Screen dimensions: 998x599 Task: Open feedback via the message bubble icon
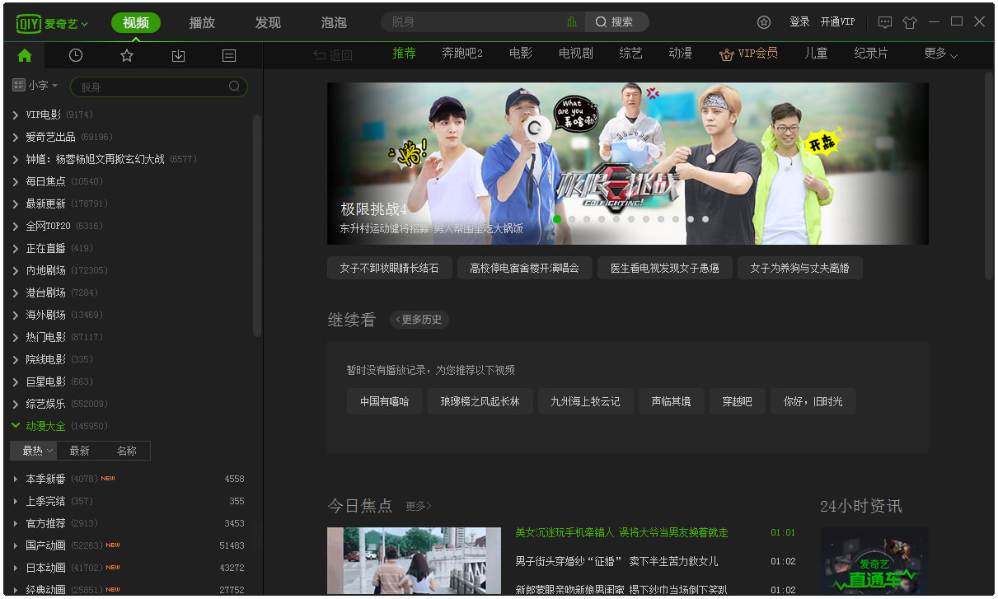point(884,22)
